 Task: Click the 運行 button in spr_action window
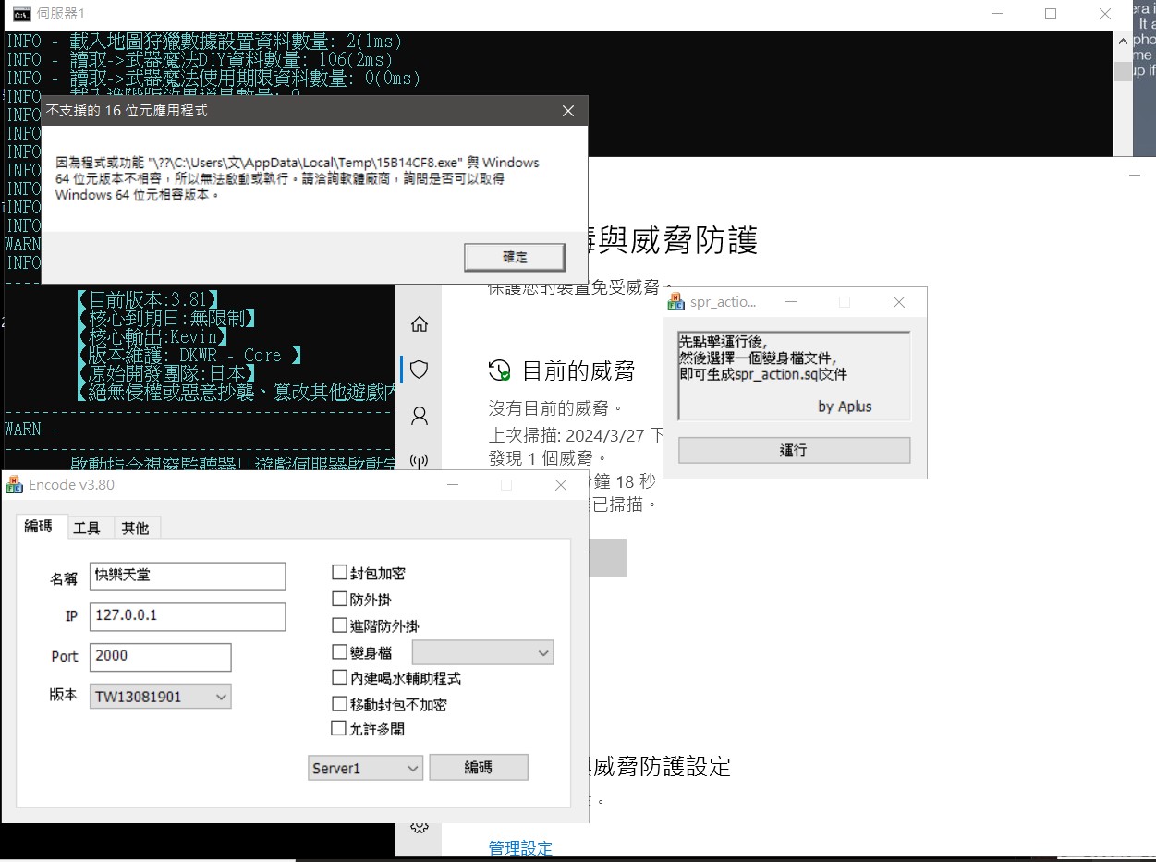(x=794, y=450)
